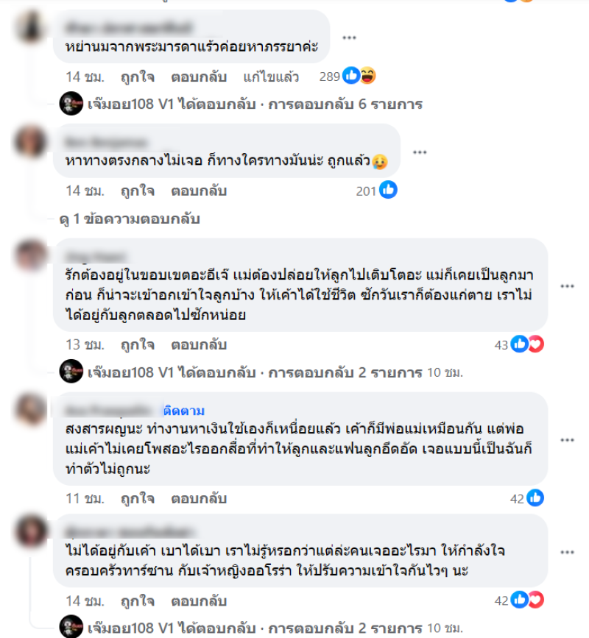Viewport: 589px width, 638px height.
Task: Open three-dot menu on the last comment
Action: tap(567, 552)
